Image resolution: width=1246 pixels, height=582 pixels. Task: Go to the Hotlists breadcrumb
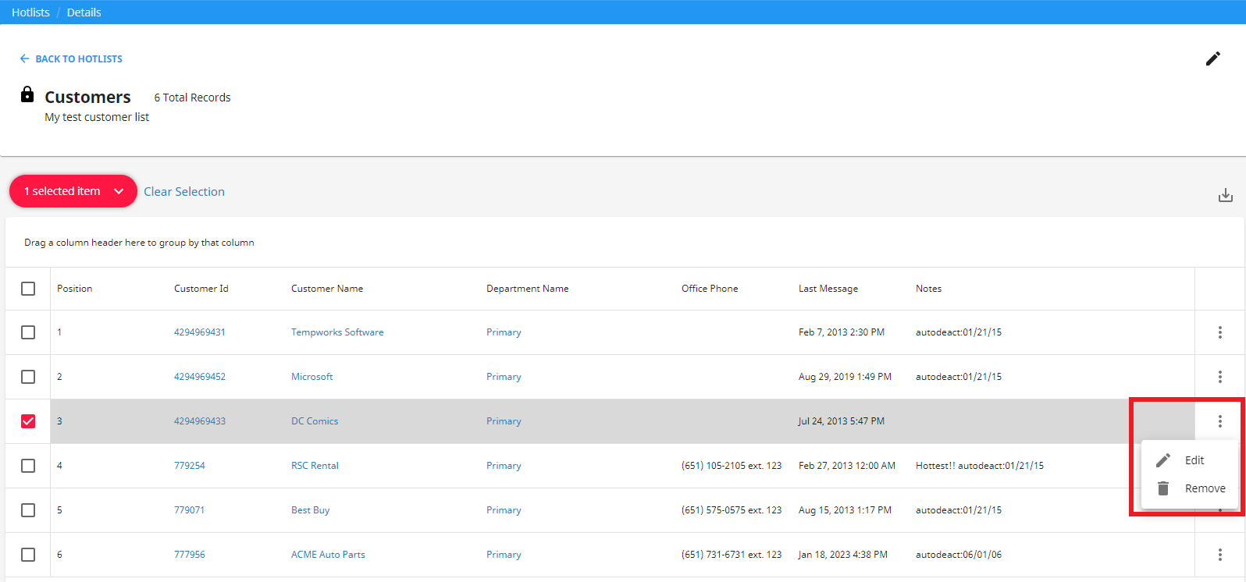(30, 12)
